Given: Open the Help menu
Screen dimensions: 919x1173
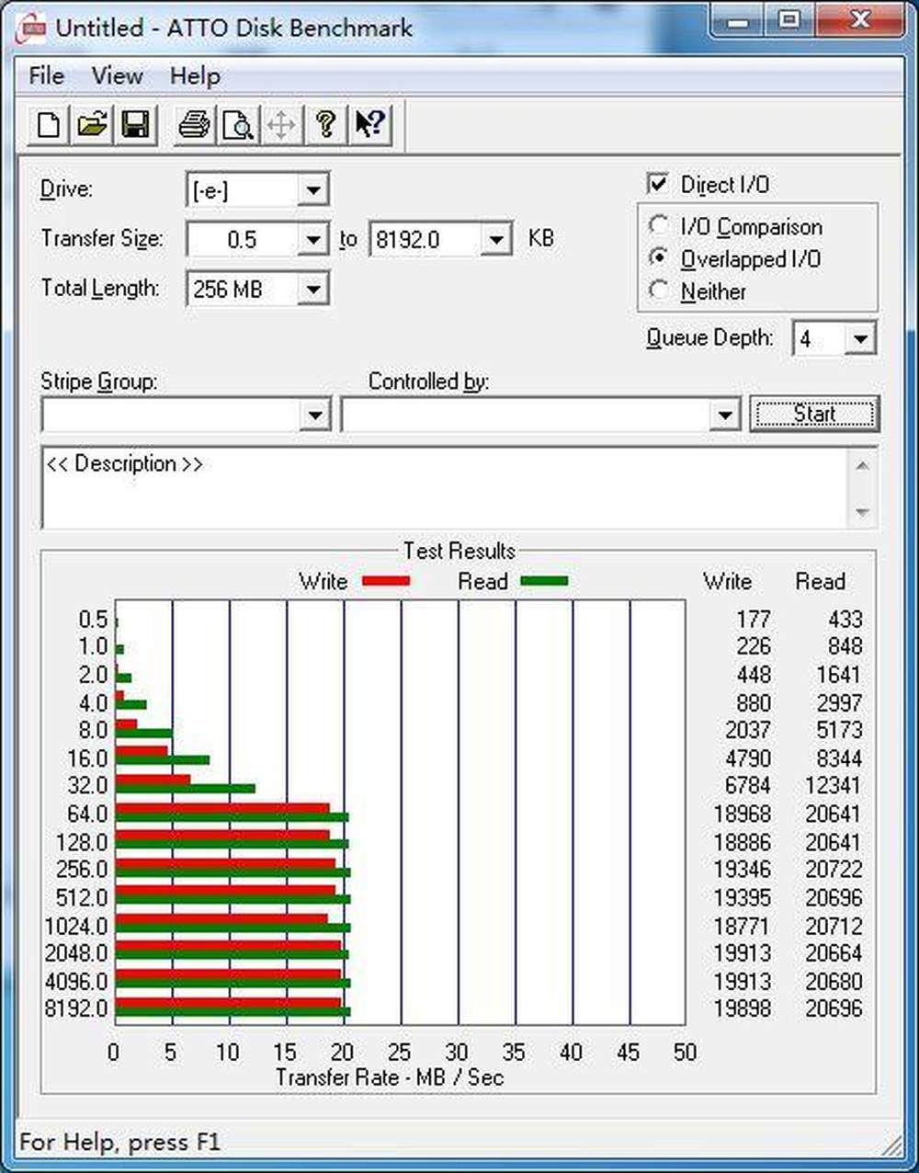Looking at the screenshot, I should (195, 76).
